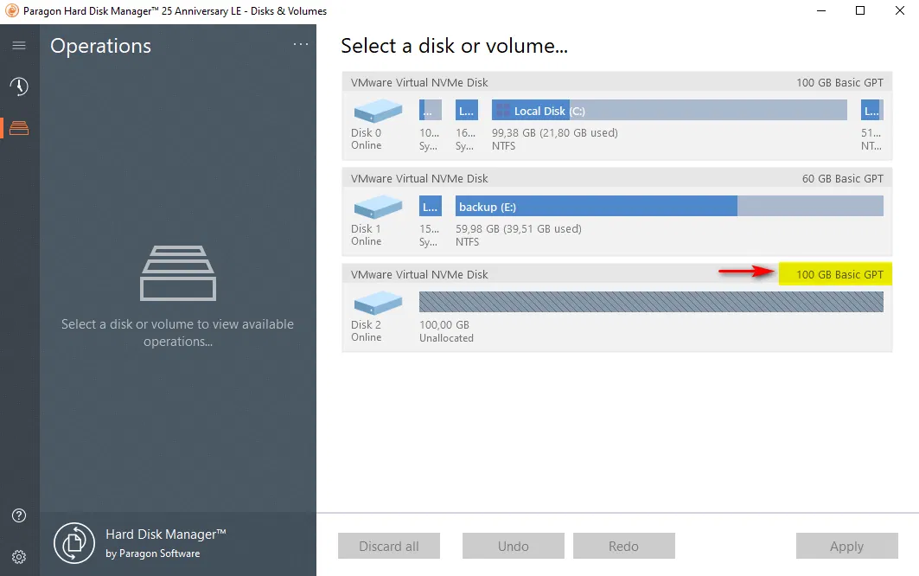919x576 pixels.
Task: Select the Local Disk (C:) volume
Action: [x=669, y=111]
